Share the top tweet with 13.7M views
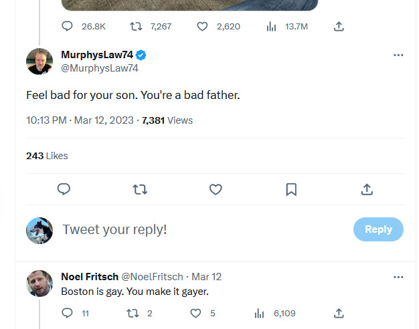 point(339,26)
